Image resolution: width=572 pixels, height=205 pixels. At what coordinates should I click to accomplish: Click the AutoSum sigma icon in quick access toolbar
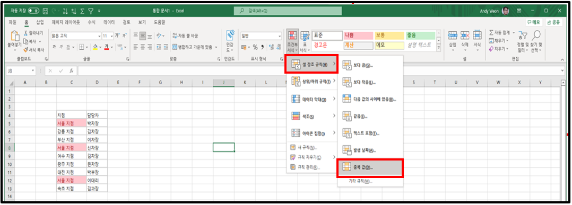click(x=82, y=11)
